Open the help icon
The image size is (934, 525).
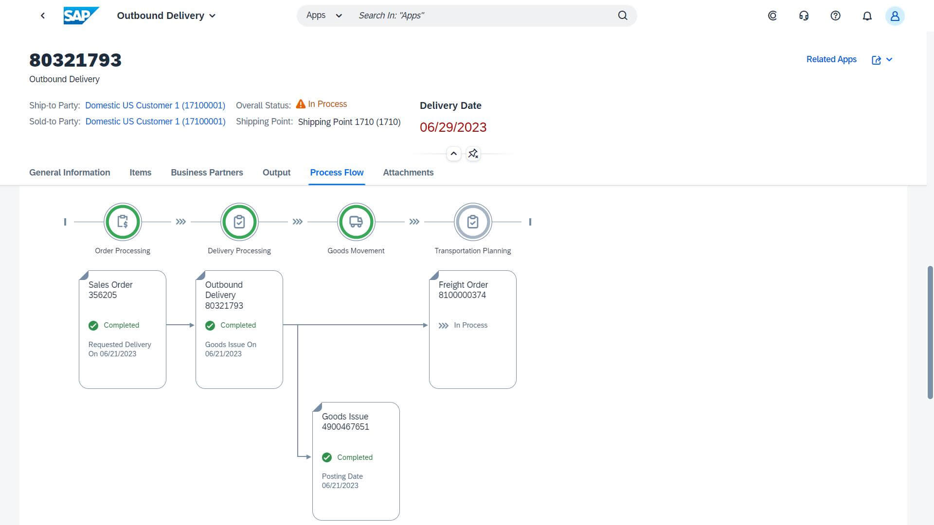(836, 16)
